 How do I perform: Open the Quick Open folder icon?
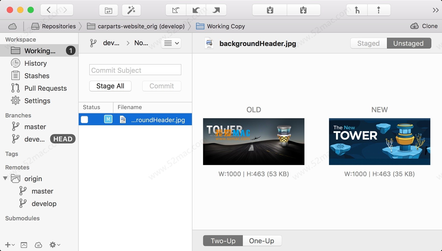tap(109, 10)
